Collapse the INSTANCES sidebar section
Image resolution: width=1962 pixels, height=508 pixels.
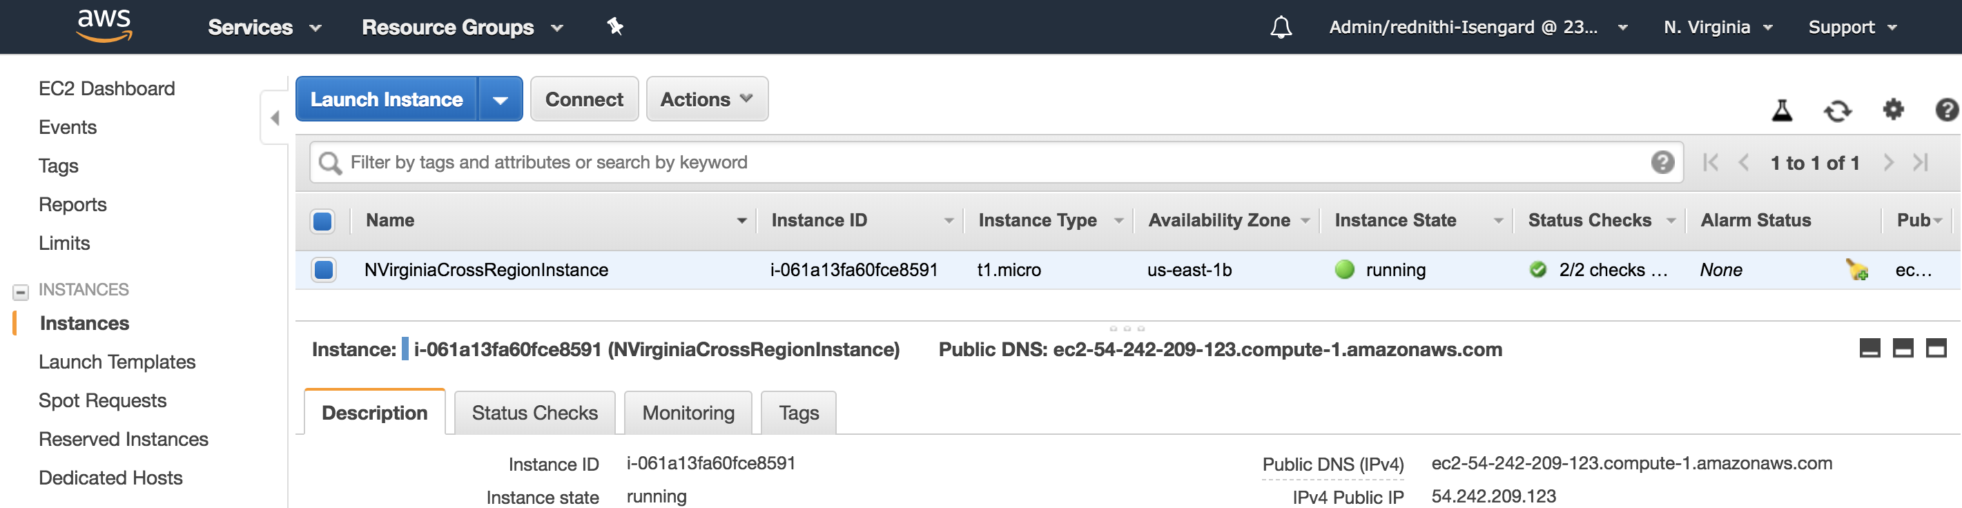point(21,292)
